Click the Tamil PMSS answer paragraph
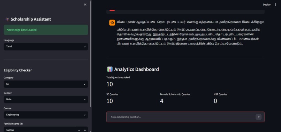This screenshot has height=132, width=281. coord(189,37)
